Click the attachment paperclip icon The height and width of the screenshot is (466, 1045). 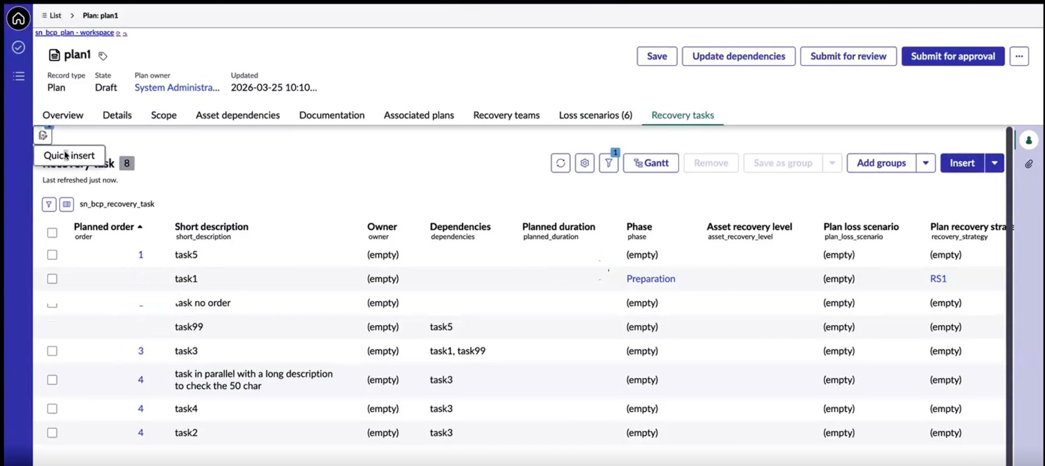click(1029, 164)
